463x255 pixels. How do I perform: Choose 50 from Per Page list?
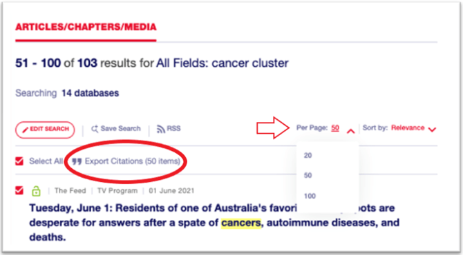point(308,175)
